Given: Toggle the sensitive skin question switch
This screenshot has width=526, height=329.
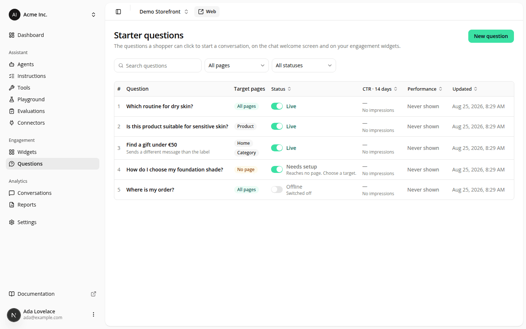Looking at the screenshot, I should click(277, 126).
